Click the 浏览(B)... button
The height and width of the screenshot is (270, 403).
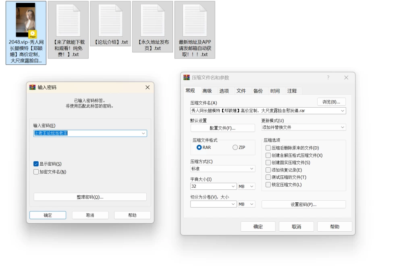click(331, 102)
